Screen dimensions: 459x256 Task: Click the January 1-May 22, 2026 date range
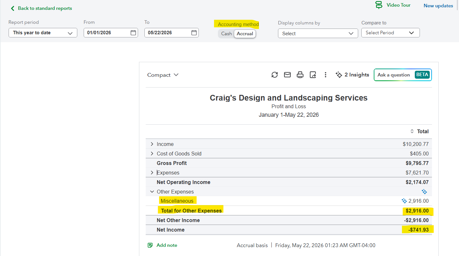pos(289,115)
